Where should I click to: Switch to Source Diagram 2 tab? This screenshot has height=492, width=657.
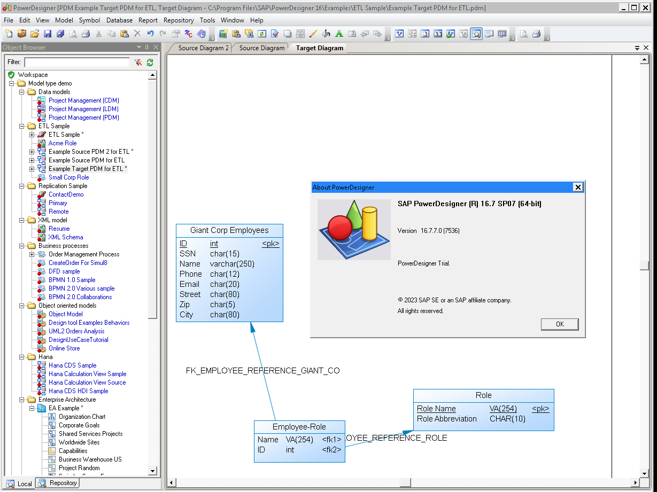203,48
